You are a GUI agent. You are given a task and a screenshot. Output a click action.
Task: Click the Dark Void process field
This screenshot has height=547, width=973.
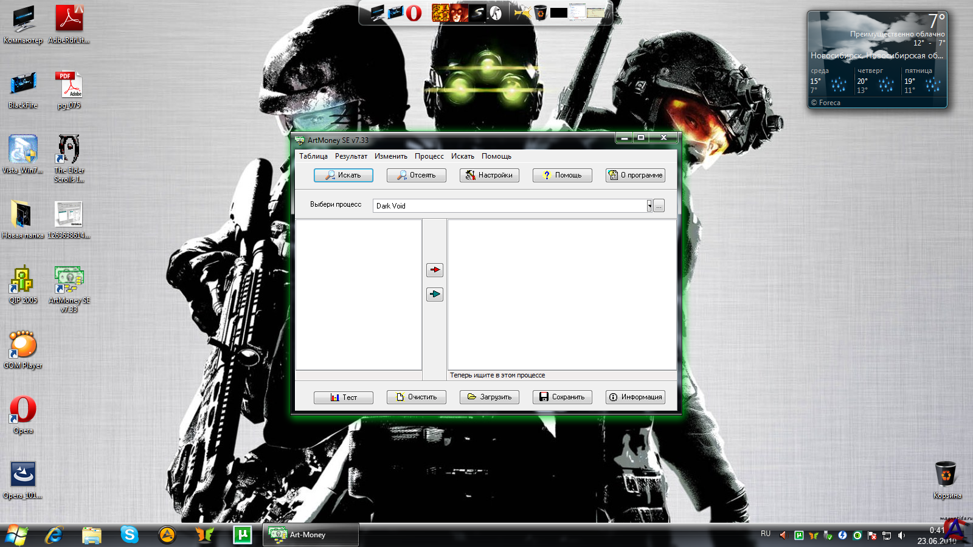click(x=510, y=206)
